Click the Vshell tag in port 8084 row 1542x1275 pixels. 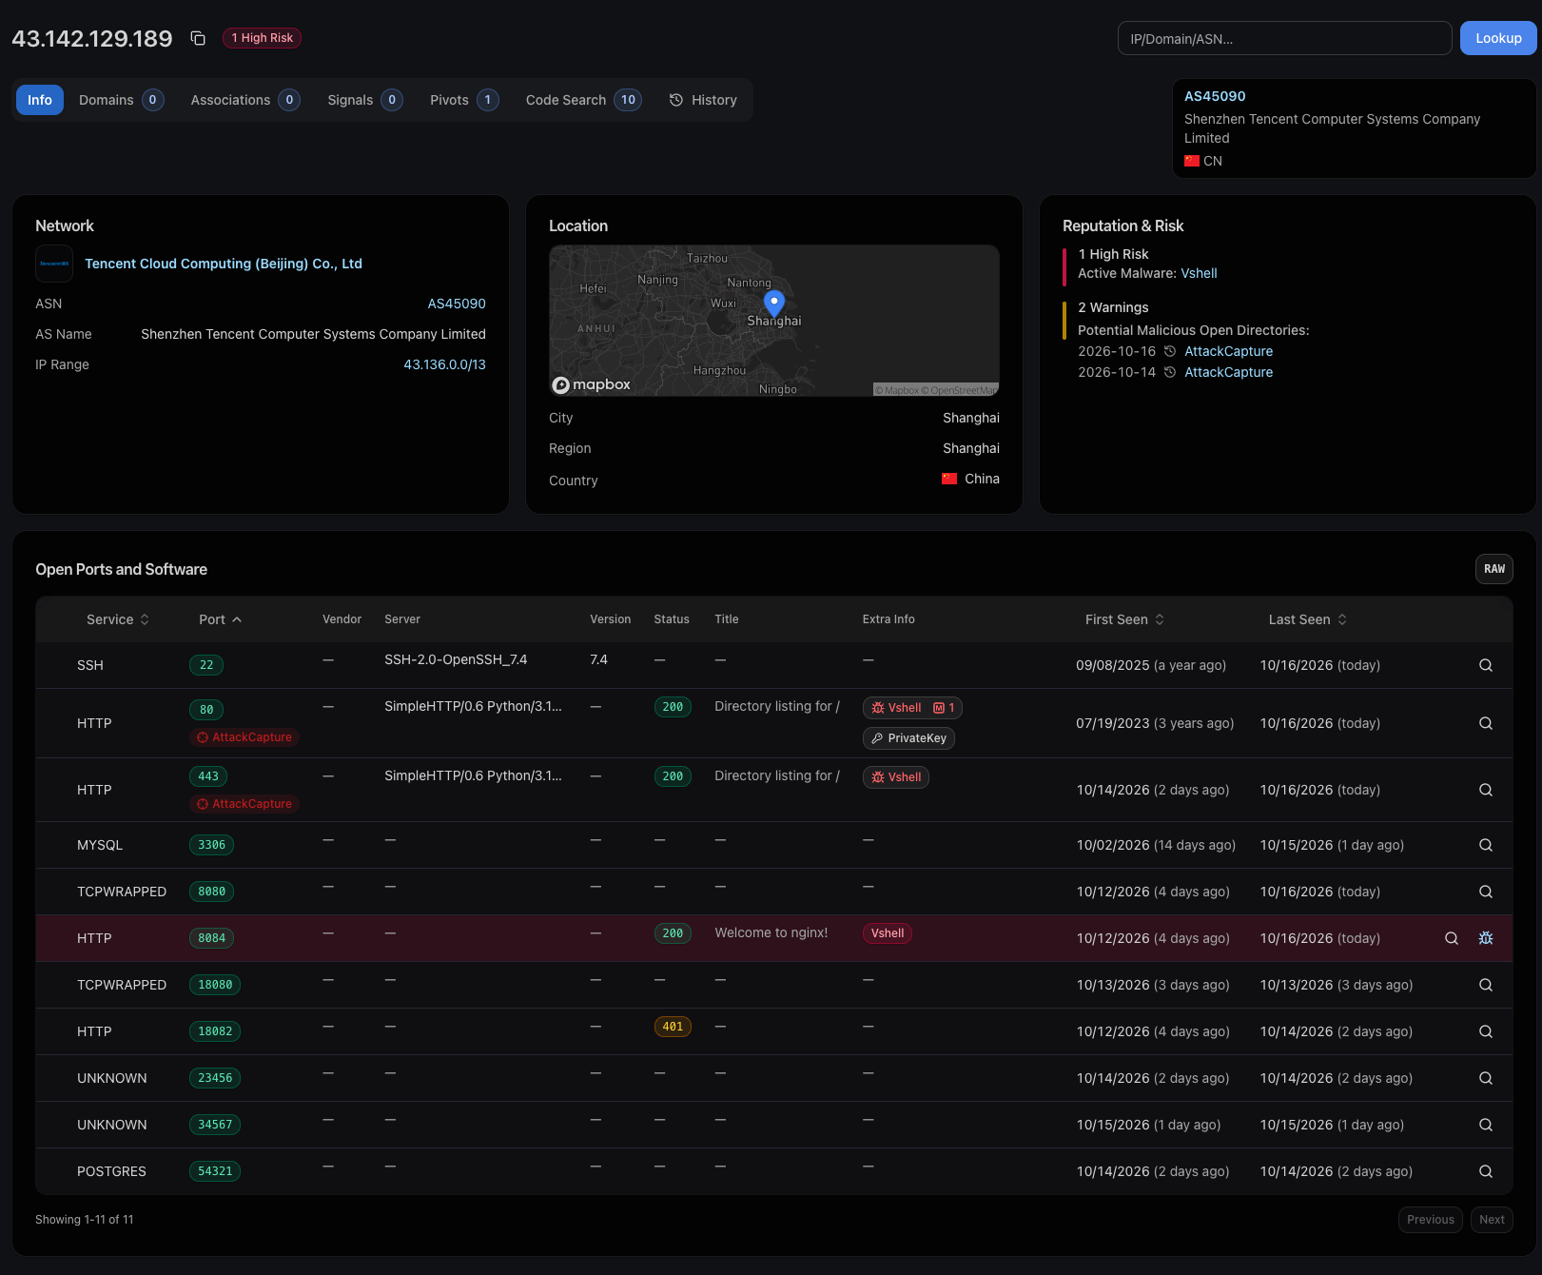(888, 933)
